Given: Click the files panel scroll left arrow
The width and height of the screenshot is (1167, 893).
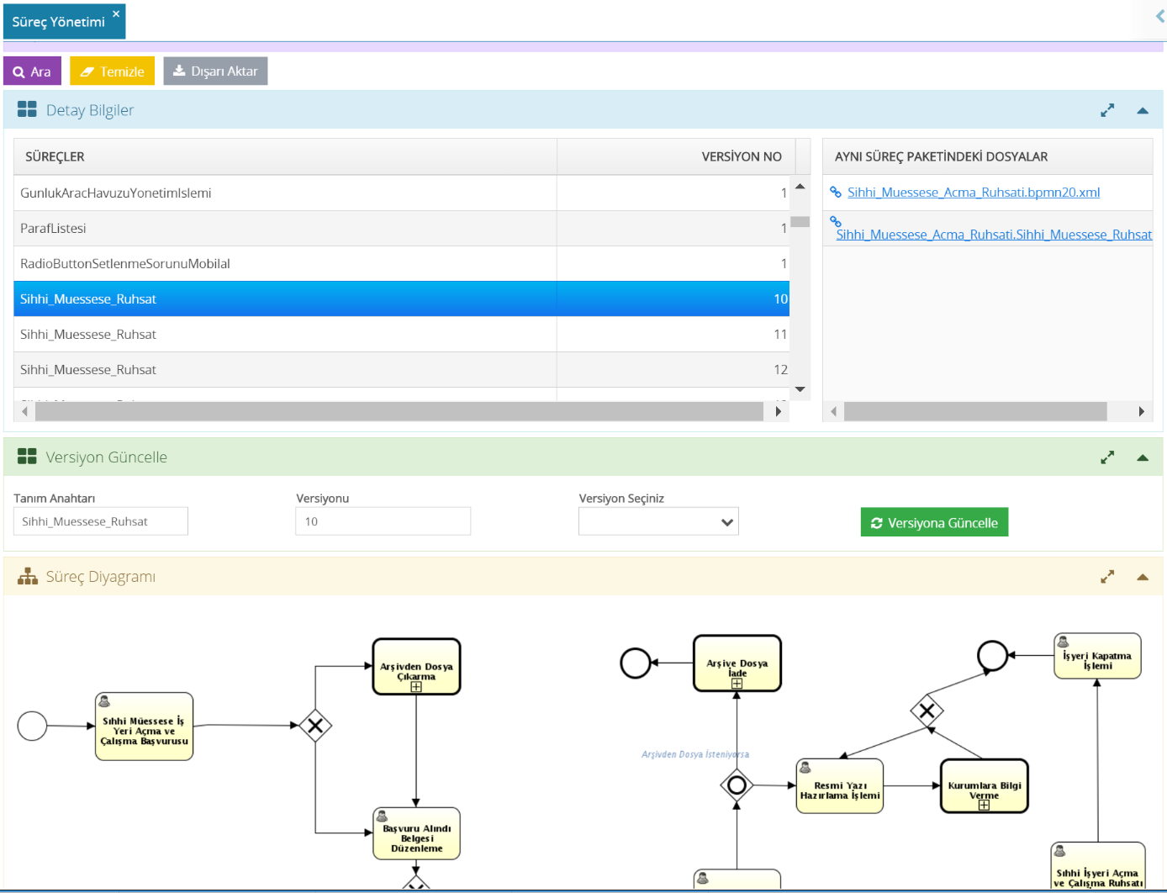Looking at the screenshot, I should (x=834, y=411).
